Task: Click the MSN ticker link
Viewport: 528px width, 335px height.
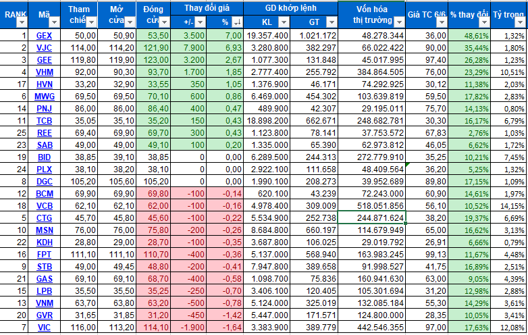Action: coord(44,230)
